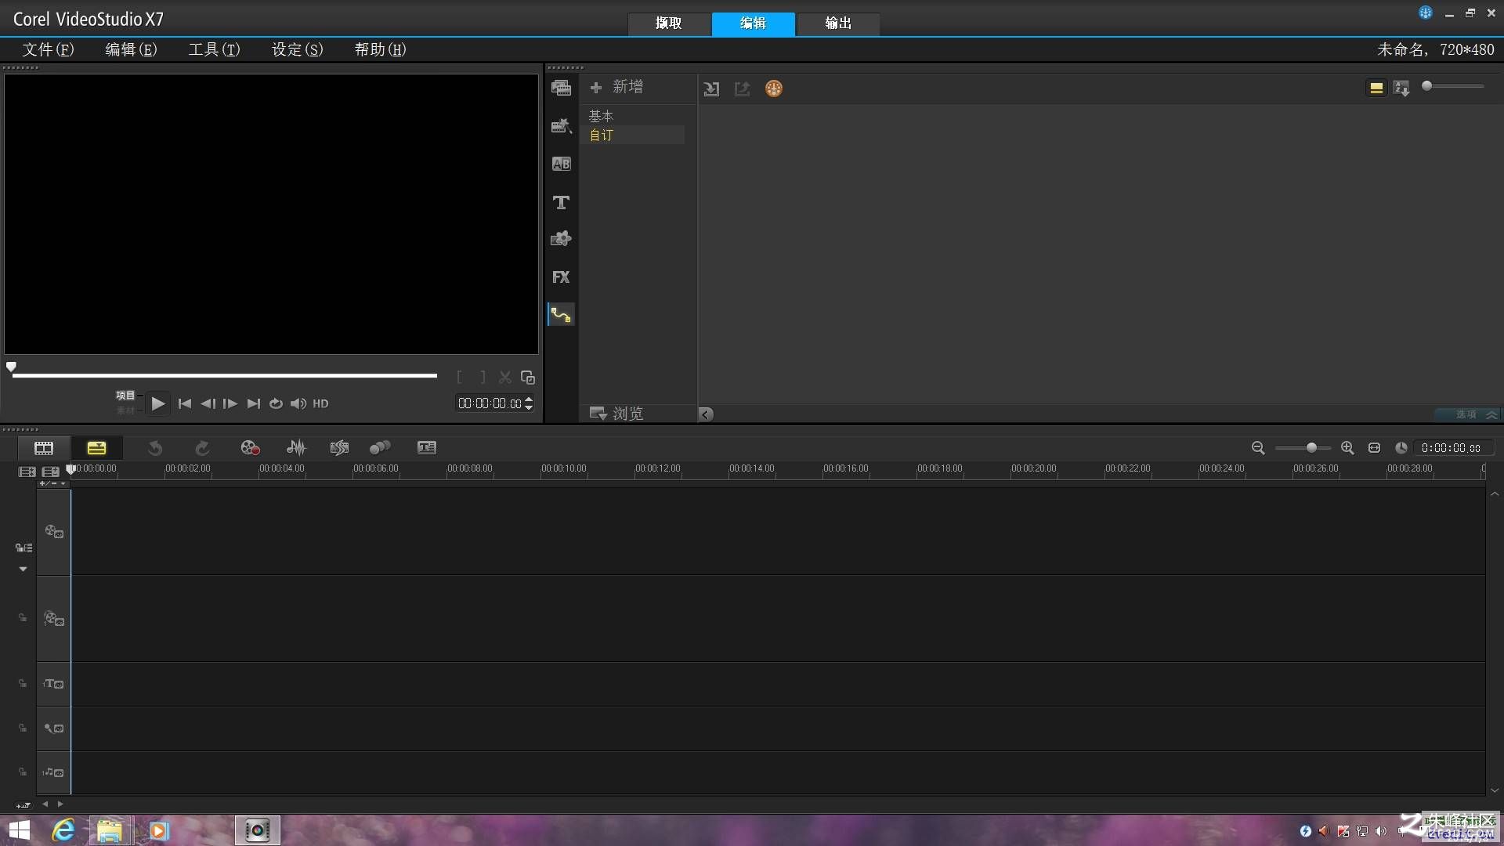Open the Graphic library icon
1504x846 pixels.
click(561, 239)
